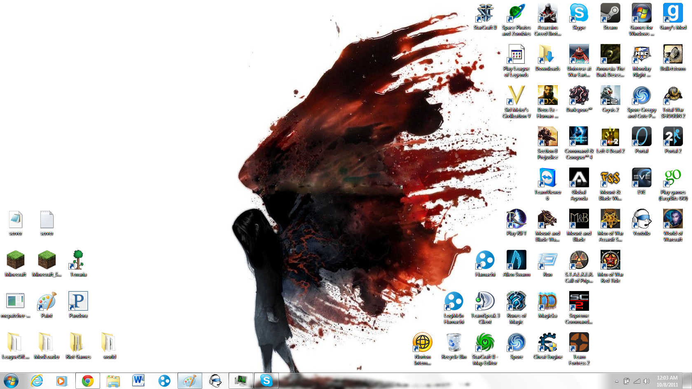Select Spore Creepy and Cute icon
692x389 pixels.
click(x=641, y=102)
